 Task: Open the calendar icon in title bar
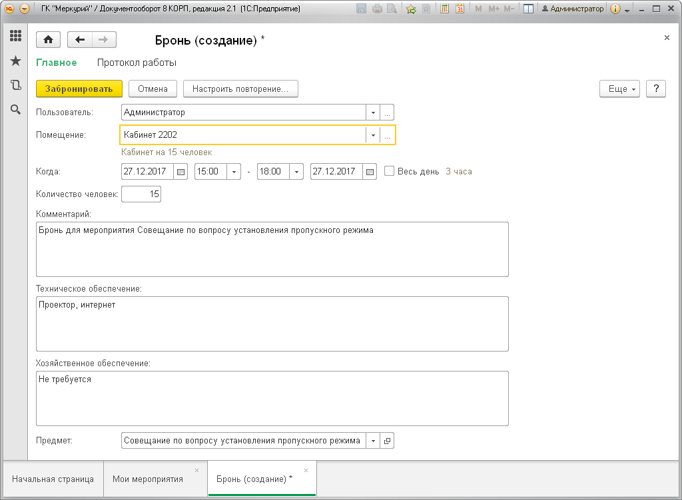click(460, 9)
